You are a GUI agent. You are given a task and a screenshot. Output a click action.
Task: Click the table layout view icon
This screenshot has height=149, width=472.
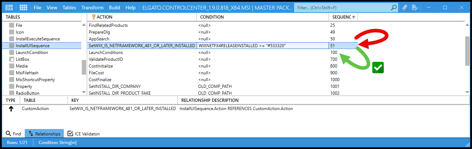click(x=9, y=7)
